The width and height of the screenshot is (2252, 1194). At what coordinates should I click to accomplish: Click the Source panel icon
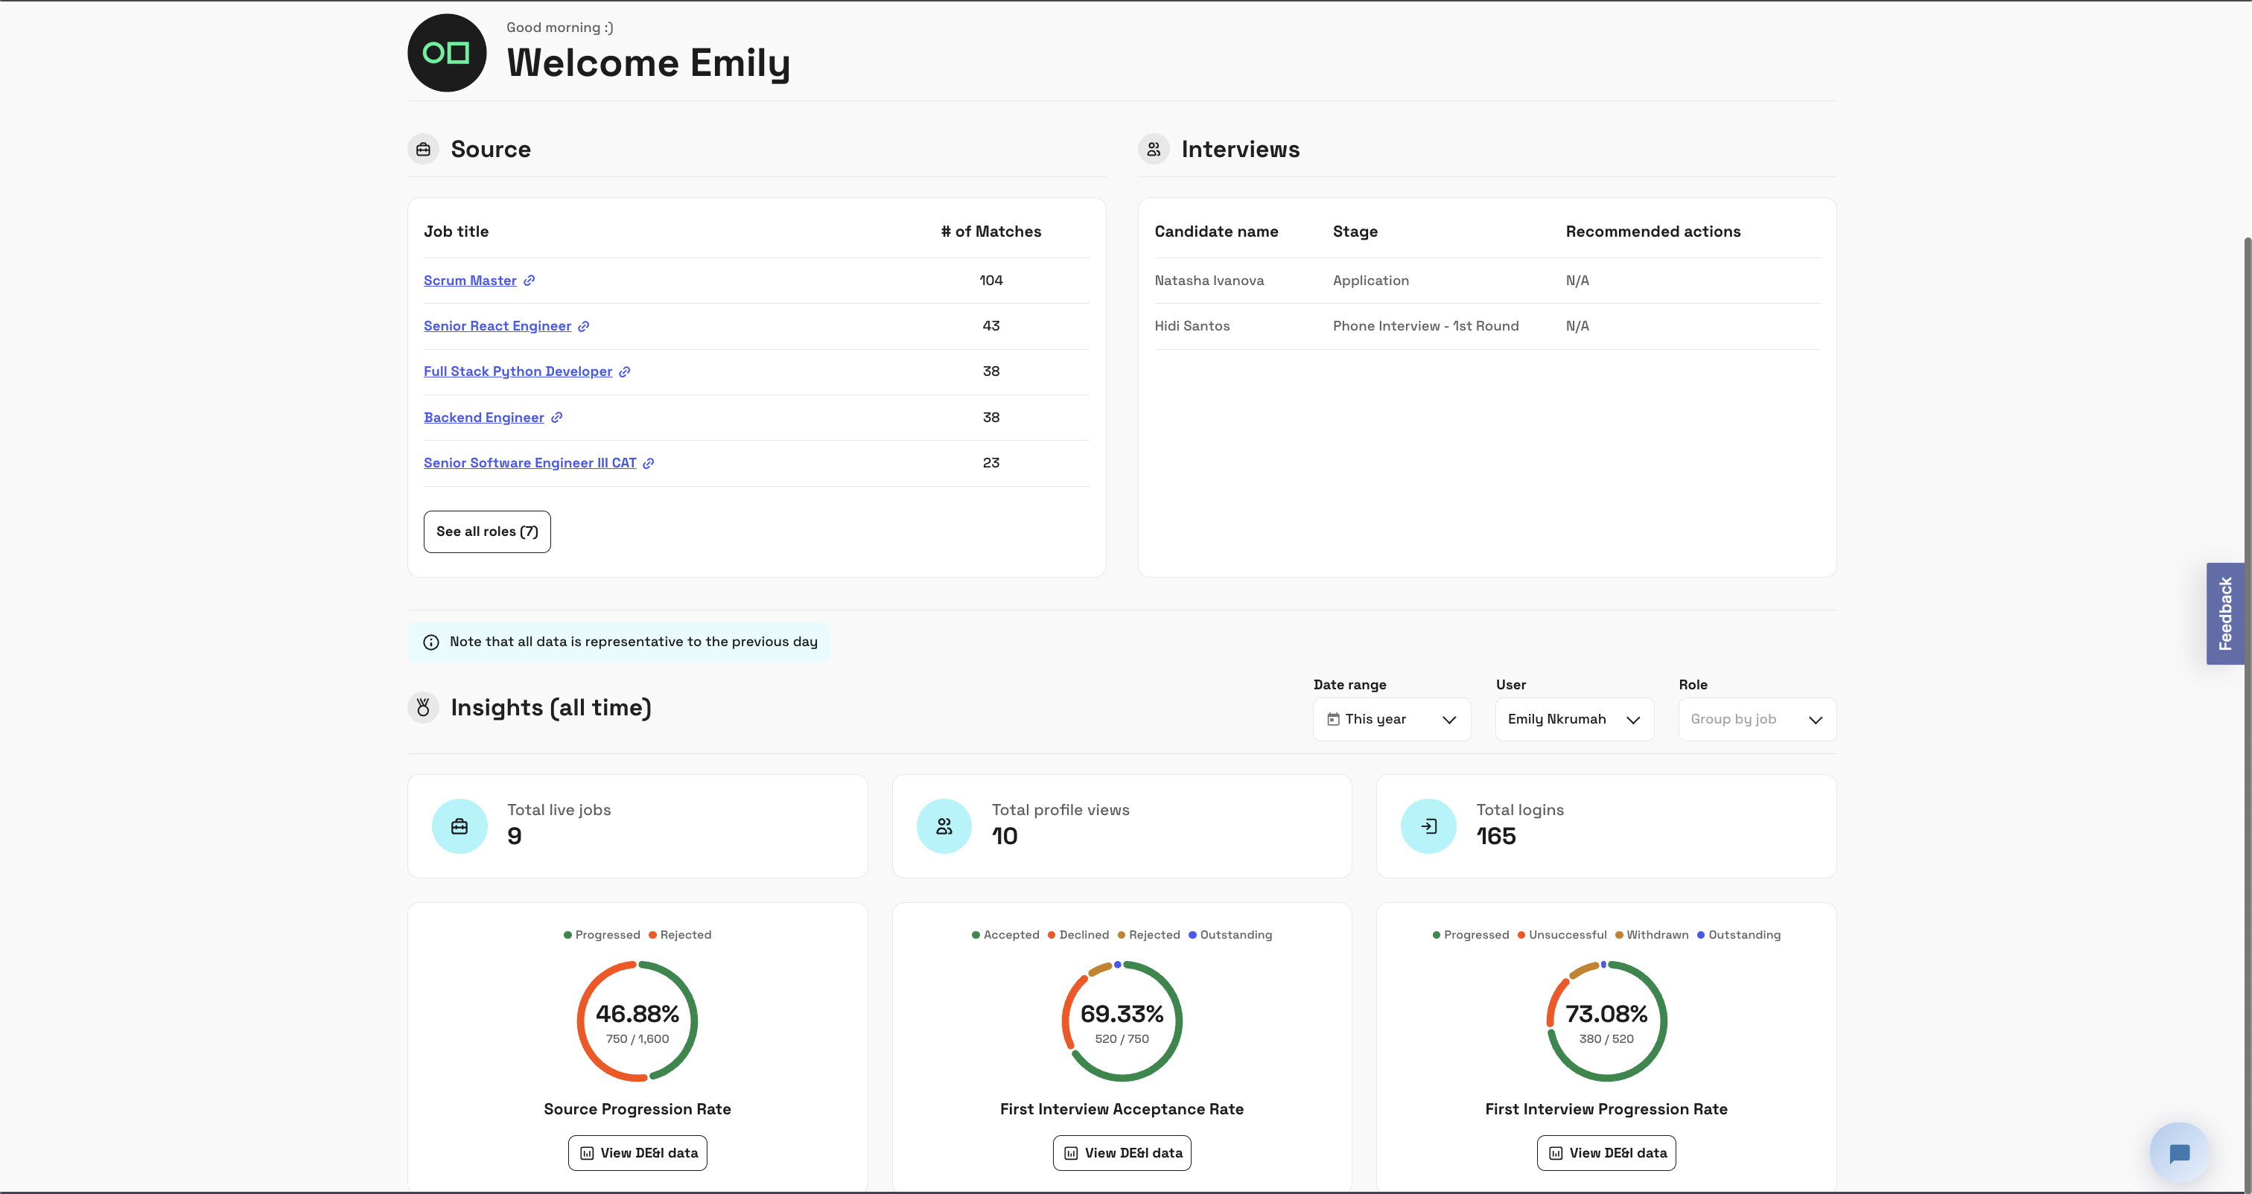tap(422, 147)
